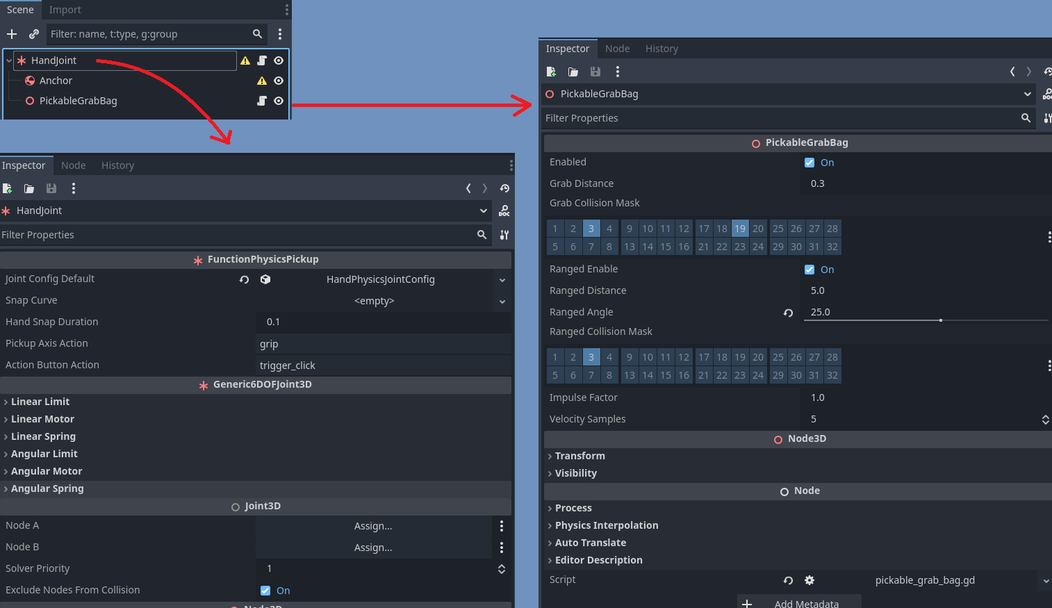Screen dimensions: 1052x608
Task: Open the HandJoint script icon
Action: pyautogui.click(x=262, y=60)
